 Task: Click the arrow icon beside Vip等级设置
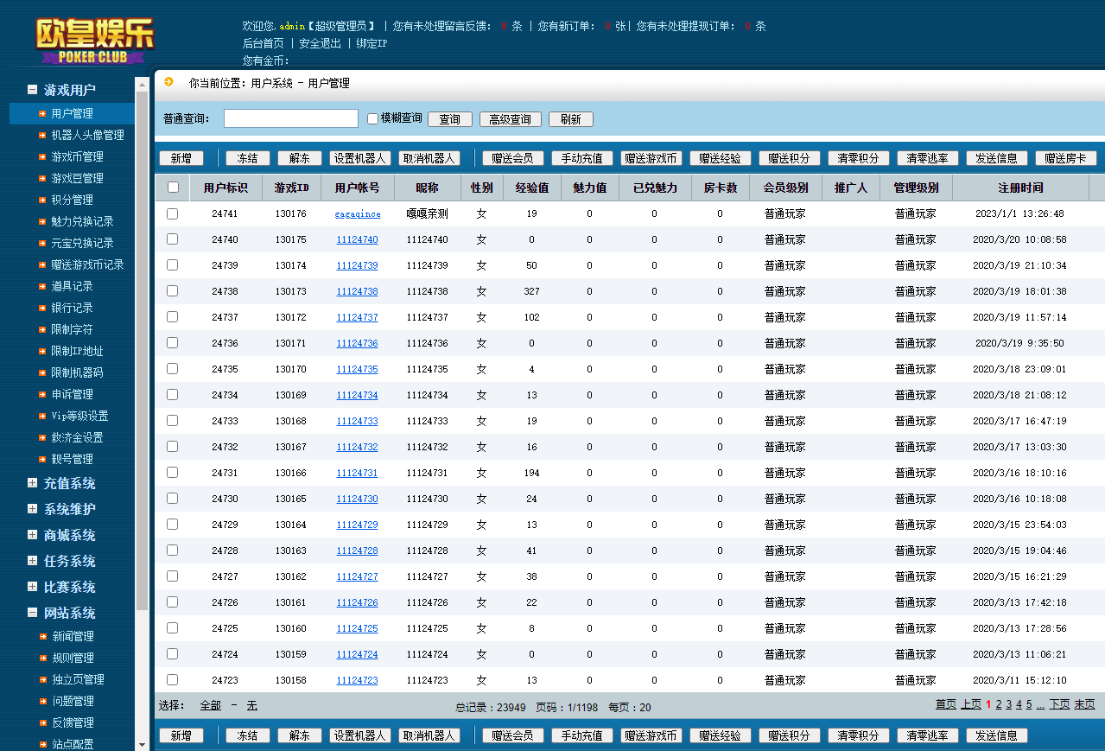[x=42, y=416]
